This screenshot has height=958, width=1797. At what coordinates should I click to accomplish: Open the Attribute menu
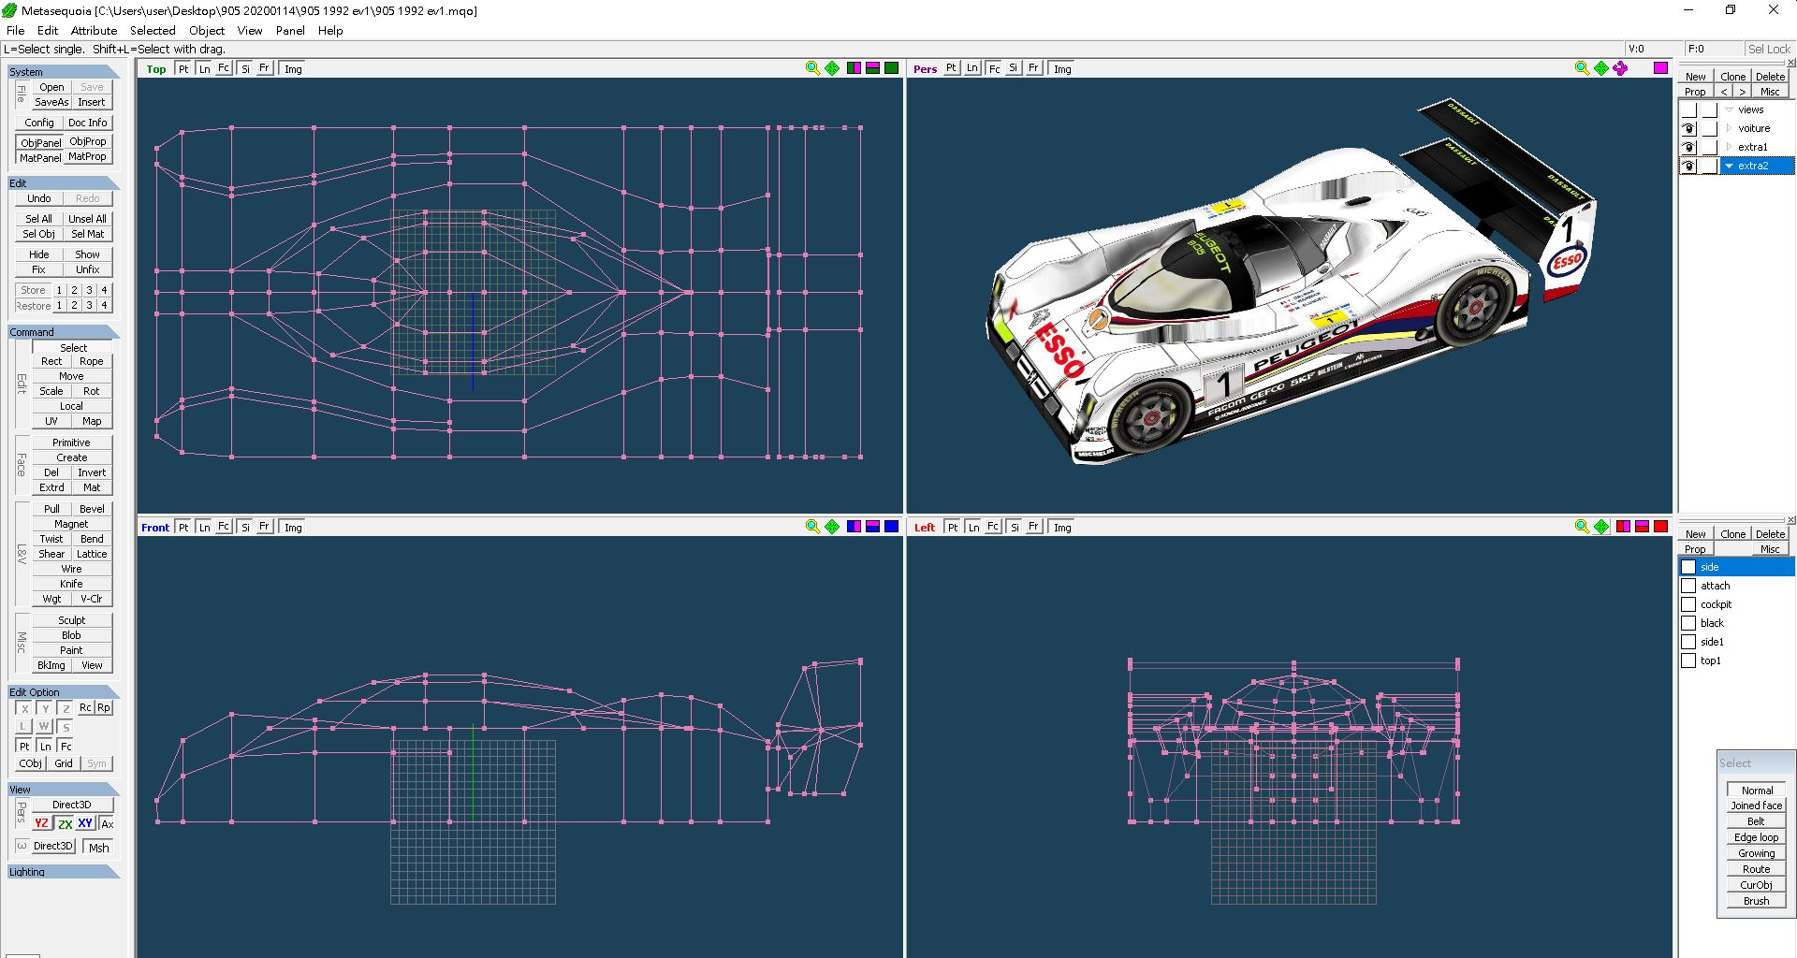[94, 30]
